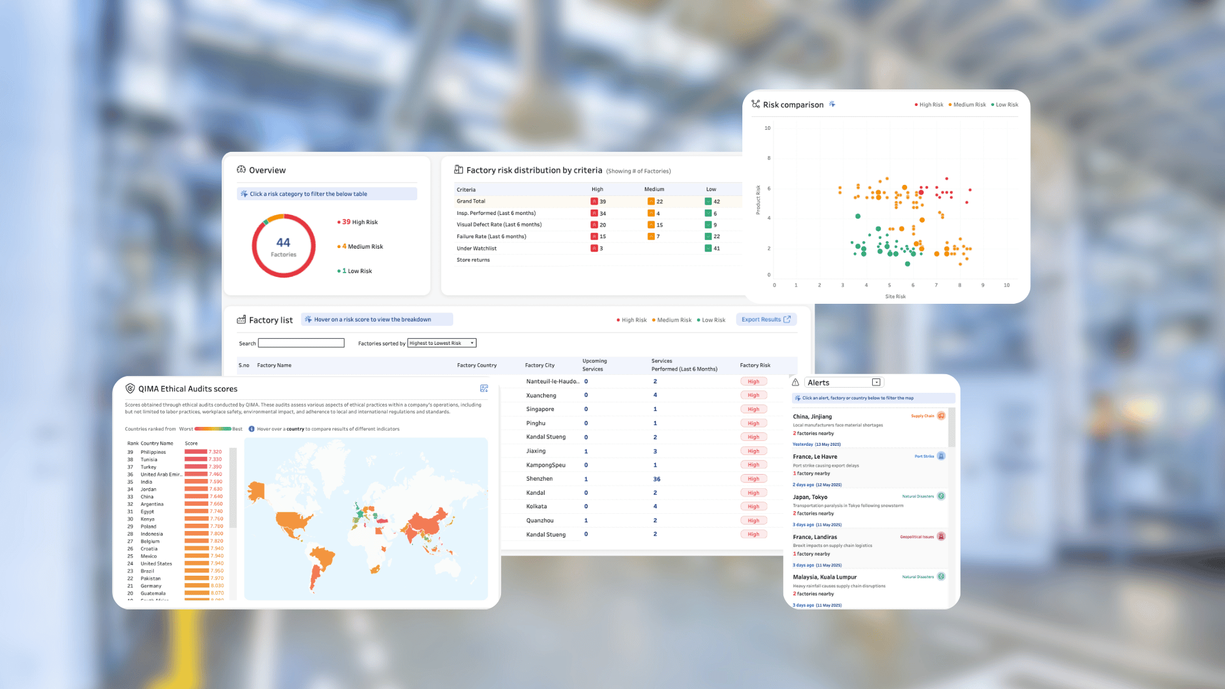
Task: Click the Export Results button
Action: [x=765, y=319]
